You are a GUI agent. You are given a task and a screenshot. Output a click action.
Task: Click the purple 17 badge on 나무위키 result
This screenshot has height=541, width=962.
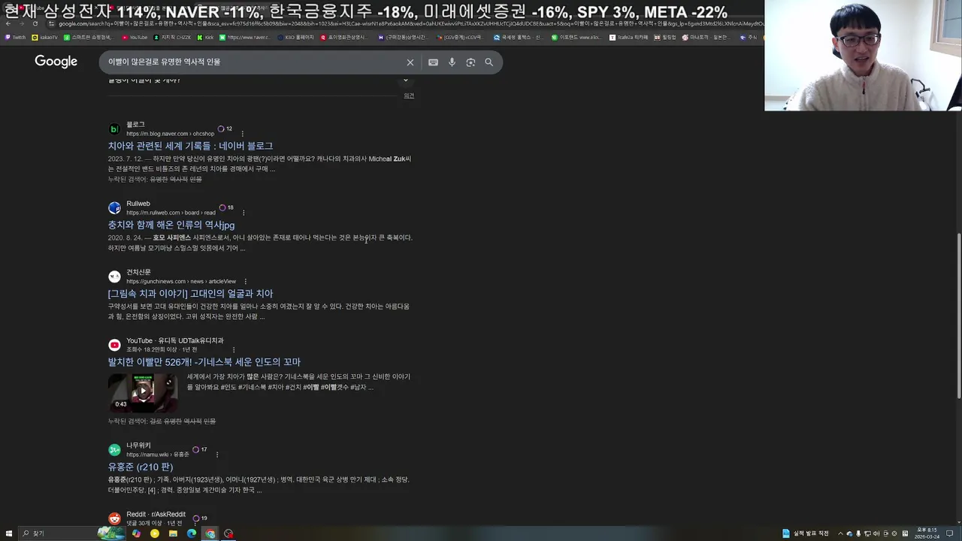[200, 449]
